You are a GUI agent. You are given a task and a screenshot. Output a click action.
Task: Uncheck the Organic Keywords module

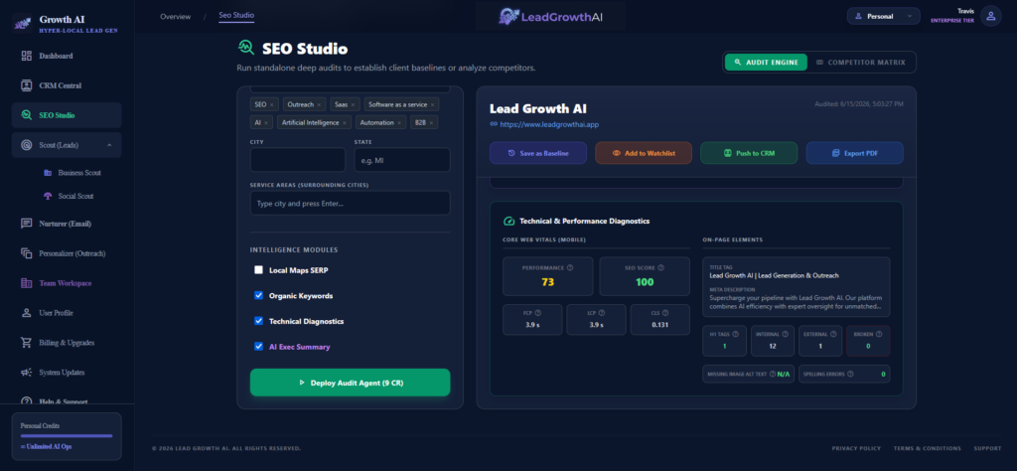pos(259,295)
